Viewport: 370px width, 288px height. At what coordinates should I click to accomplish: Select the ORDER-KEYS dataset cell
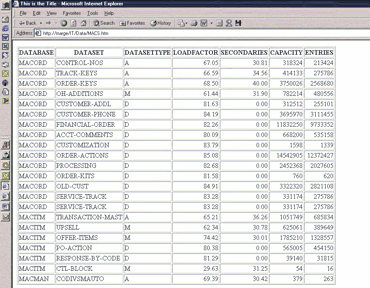pyautogui.click(x=89, y=84)
